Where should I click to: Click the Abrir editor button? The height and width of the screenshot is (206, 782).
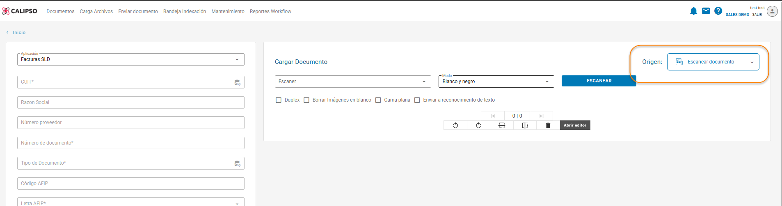point(575,125)
